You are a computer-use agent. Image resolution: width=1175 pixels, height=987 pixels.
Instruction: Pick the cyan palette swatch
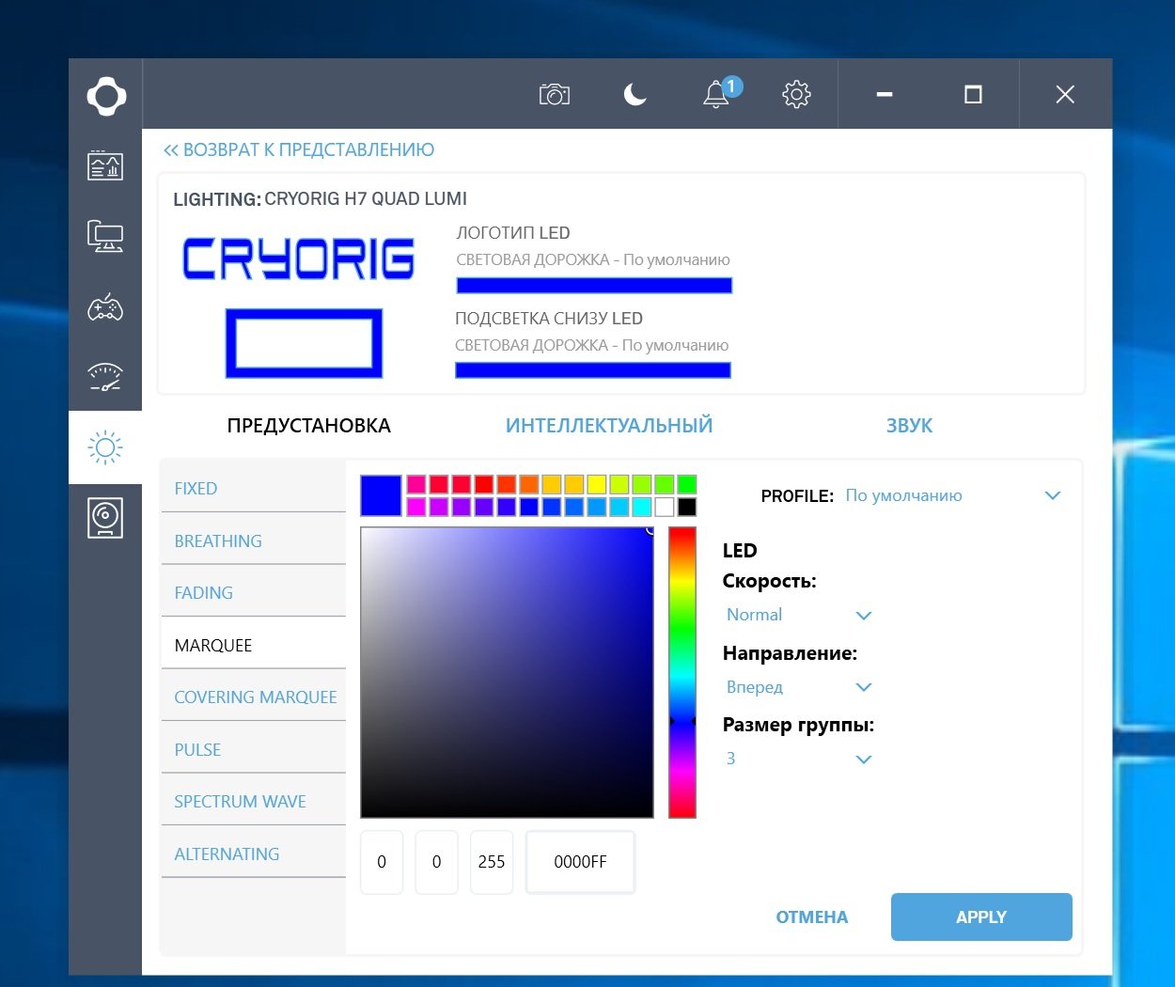tap(642, 507)
